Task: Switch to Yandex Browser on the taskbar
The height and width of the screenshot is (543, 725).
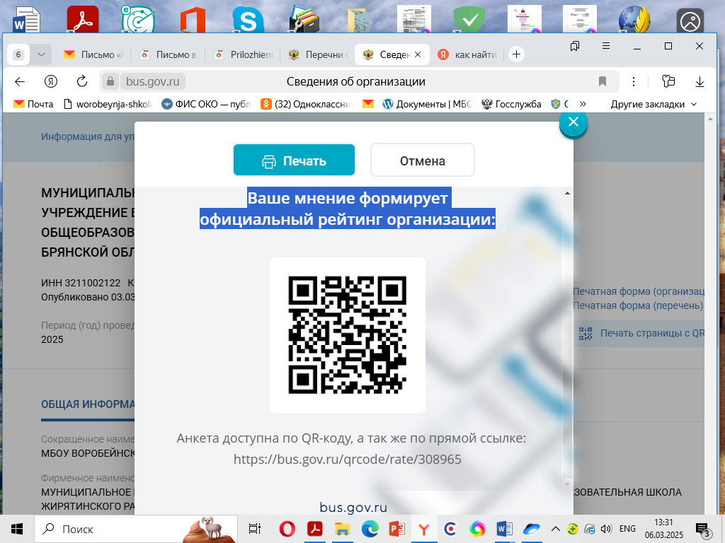Action: point(423,529)
